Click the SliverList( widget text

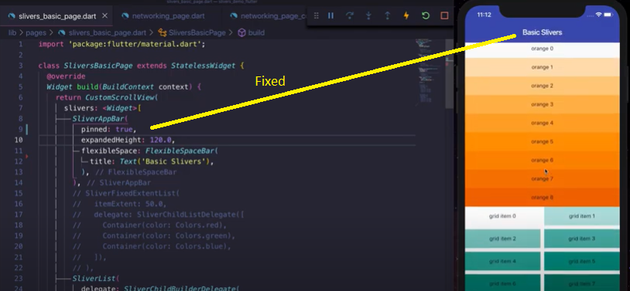tap(96, 278)
